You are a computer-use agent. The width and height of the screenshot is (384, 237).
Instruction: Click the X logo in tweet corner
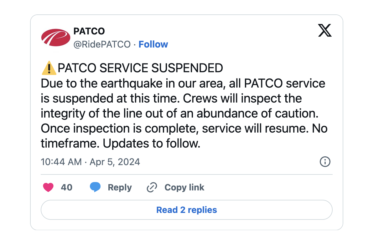[325, 31]
